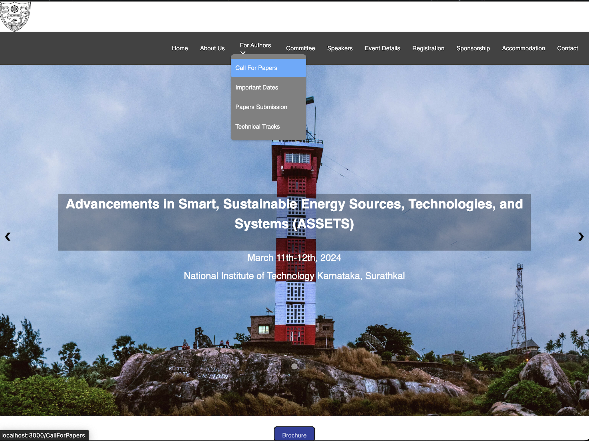The width and height of the screenshot is (589, 441).
Task: Open the Sponsorship page
Action: [x=473, y=48]
